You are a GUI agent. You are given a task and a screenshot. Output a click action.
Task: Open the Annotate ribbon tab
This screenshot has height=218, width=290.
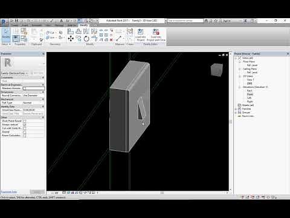[x=37, y=25]
